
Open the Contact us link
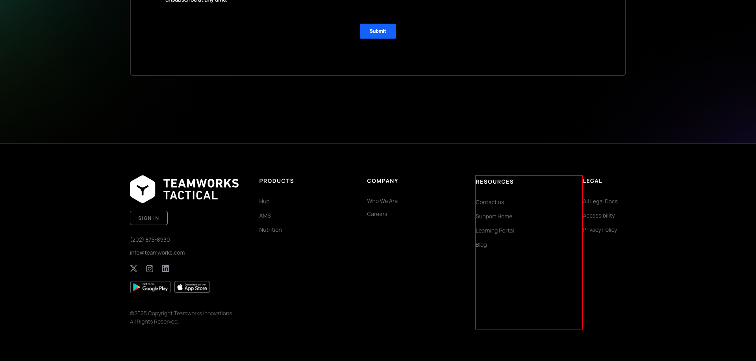[490, 202]
